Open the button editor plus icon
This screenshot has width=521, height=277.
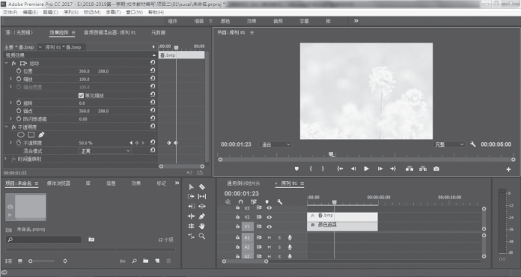508,169
